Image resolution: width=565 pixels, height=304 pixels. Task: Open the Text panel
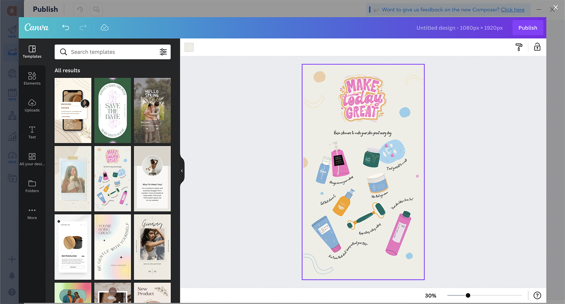pyautogui.click(x=32, y=132)
